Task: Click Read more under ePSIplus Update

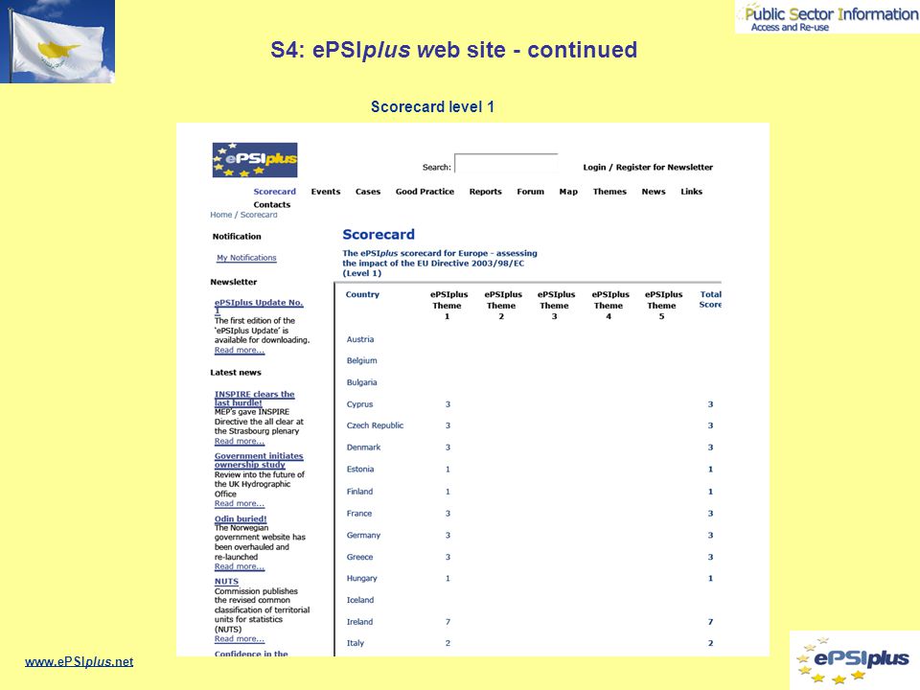Action: 240,351
